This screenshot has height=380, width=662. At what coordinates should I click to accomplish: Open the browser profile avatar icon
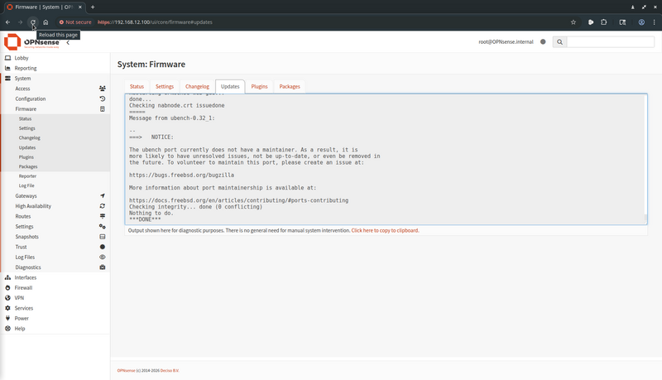pyautogui.click(x=641, y=22)
